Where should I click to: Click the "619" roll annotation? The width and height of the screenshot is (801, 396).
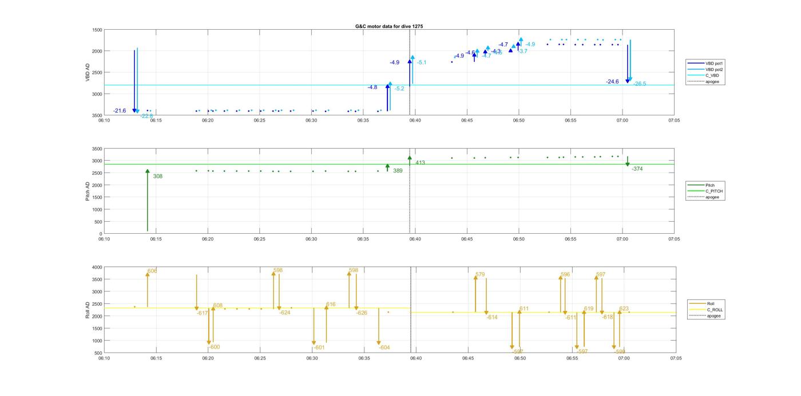tap(589, 309)
